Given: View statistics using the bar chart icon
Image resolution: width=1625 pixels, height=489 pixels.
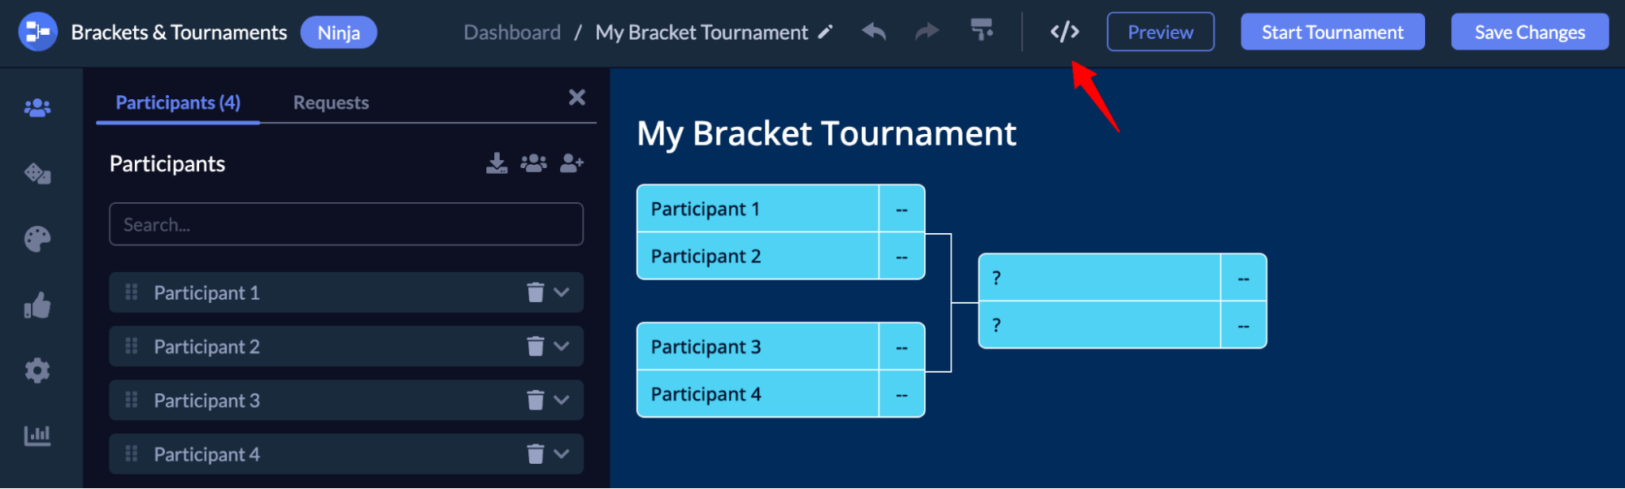Looking at the screenshot, I should pyautogui.click(x=38, y=435).
